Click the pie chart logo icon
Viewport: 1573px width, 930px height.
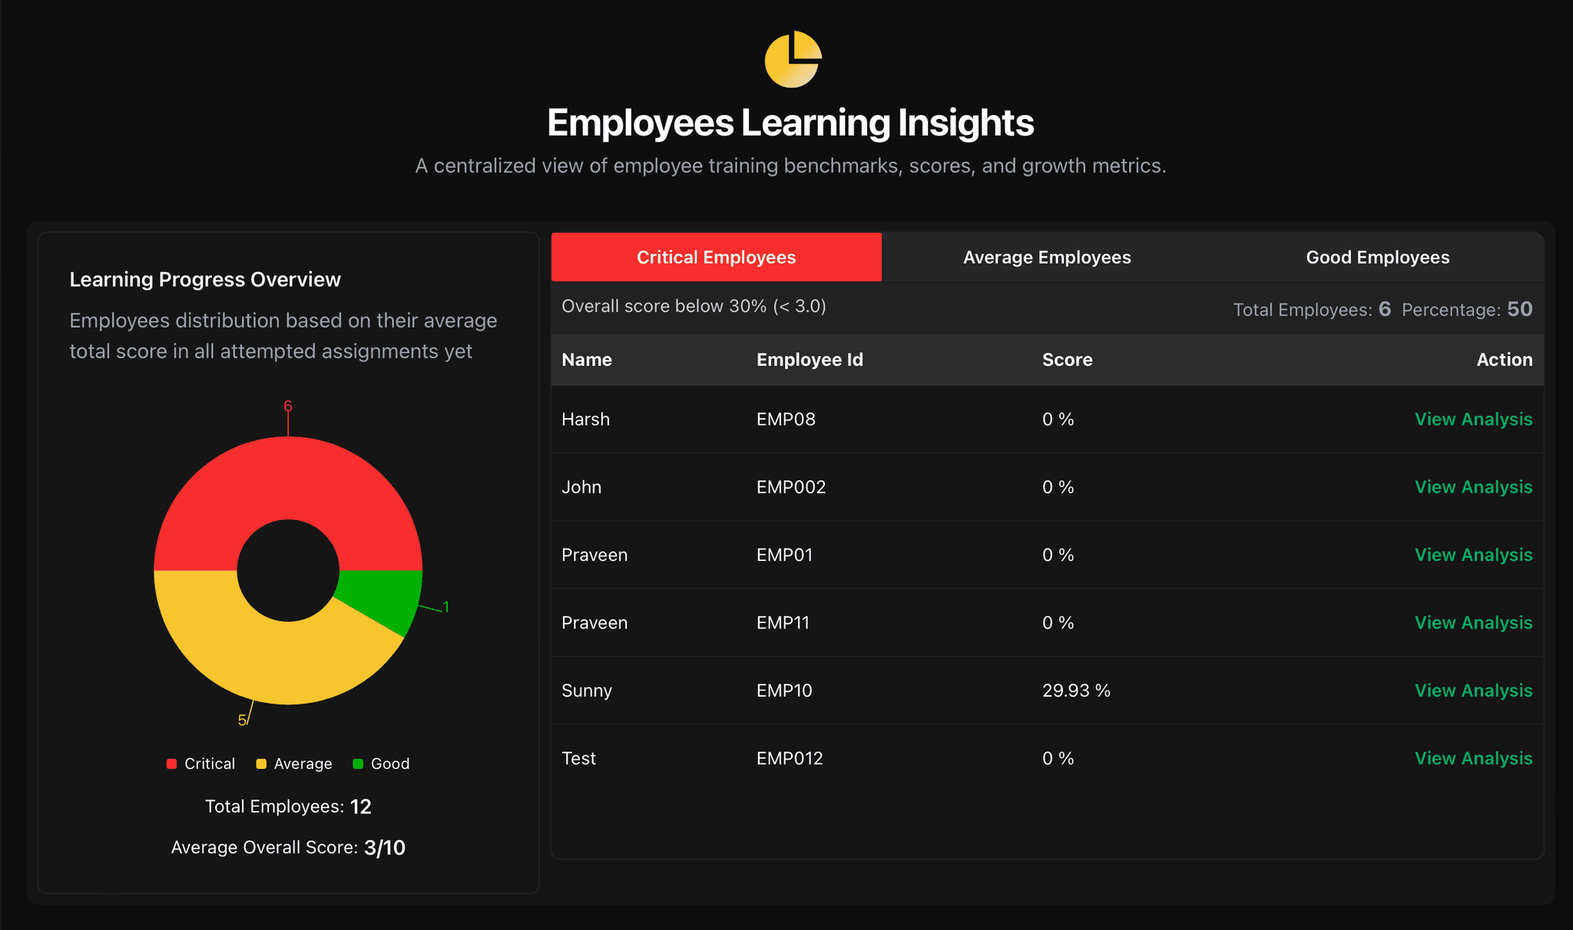pos(793,60)
